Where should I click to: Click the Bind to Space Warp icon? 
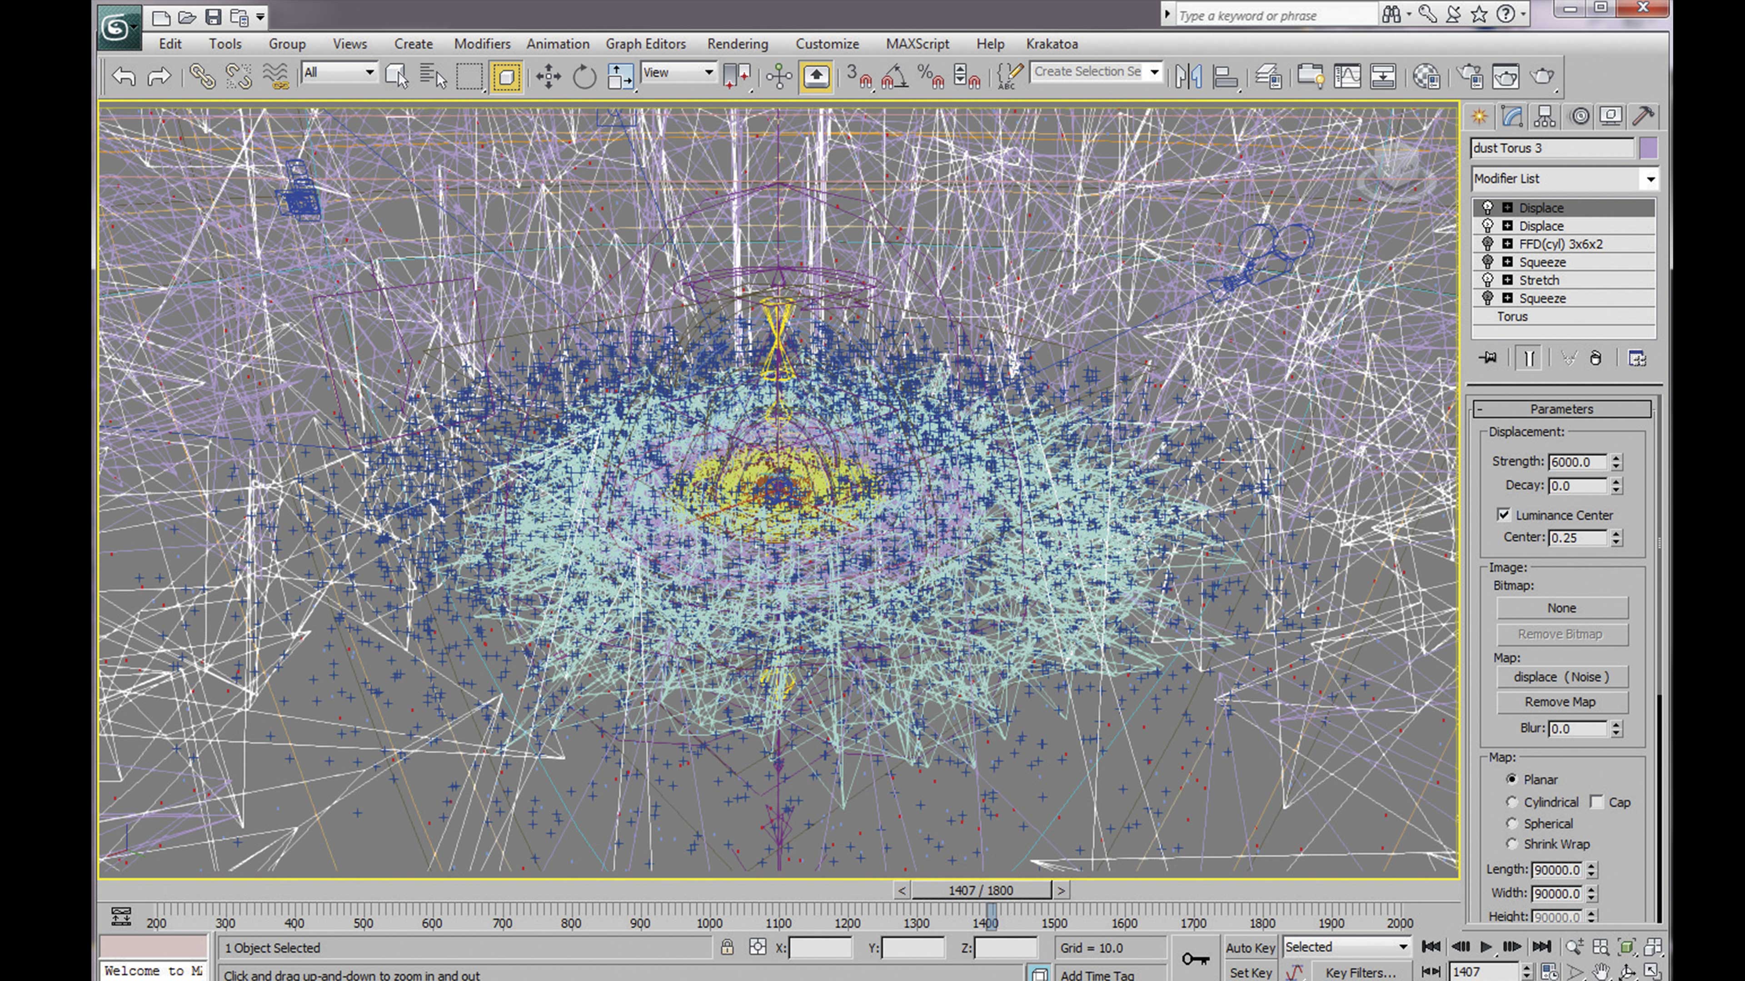pyautogui.click(x=276, y=76)
